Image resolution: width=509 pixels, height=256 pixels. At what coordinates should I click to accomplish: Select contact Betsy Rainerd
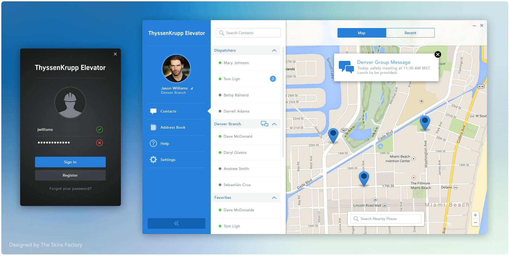[x=245, y=95]
